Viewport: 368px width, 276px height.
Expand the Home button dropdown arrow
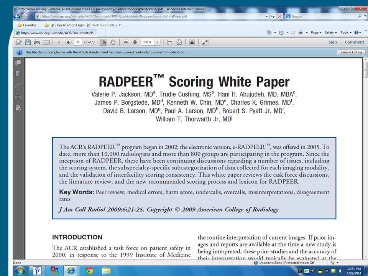[275, 33]
